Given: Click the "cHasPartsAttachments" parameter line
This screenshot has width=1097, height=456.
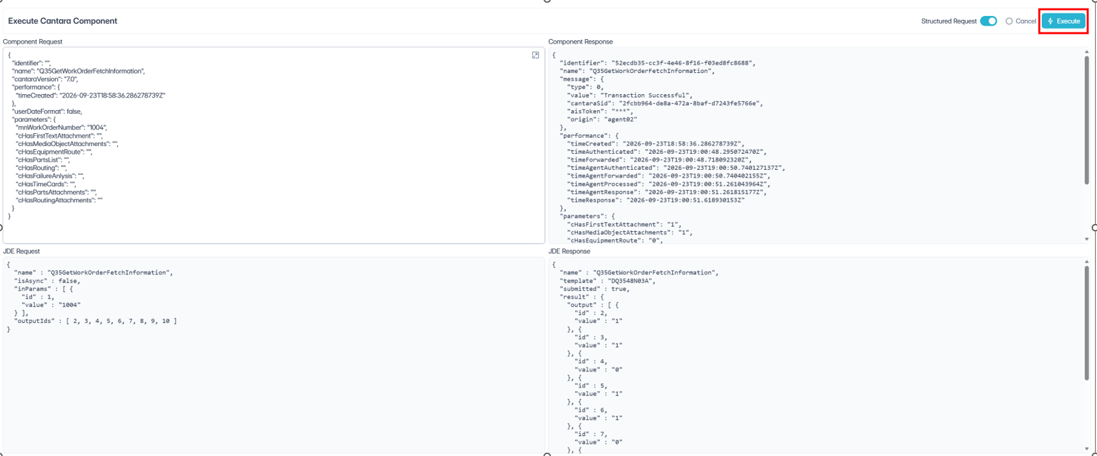Looking at the screenshot, I should tap(56, 192).
